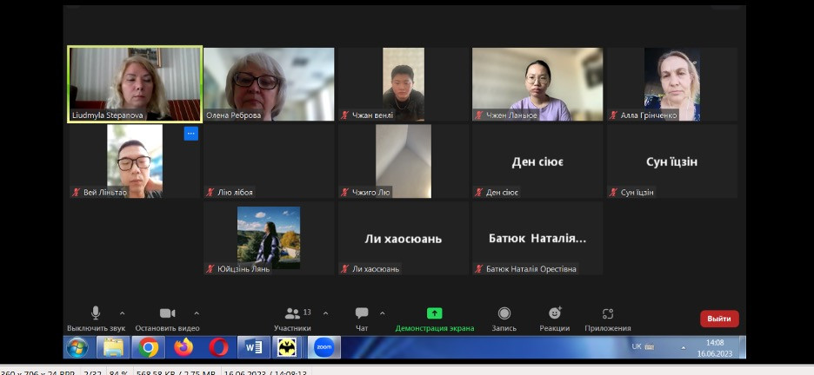Click the large Ли хаосюань placeholder name
The height and width of the screenshot is (375, 814).
pyautogui.click(x=404, y=239)
